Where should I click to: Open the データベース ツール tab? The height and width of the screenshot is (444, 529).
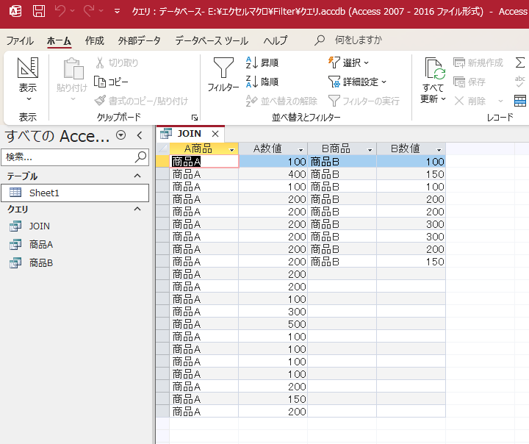pos(212,41)
